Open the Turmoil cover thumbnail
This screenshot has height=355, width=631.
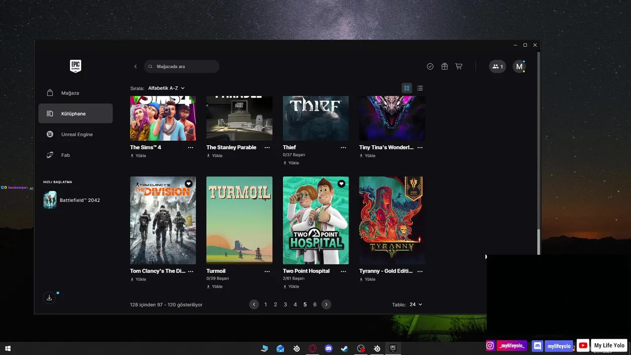pos(240,220)
